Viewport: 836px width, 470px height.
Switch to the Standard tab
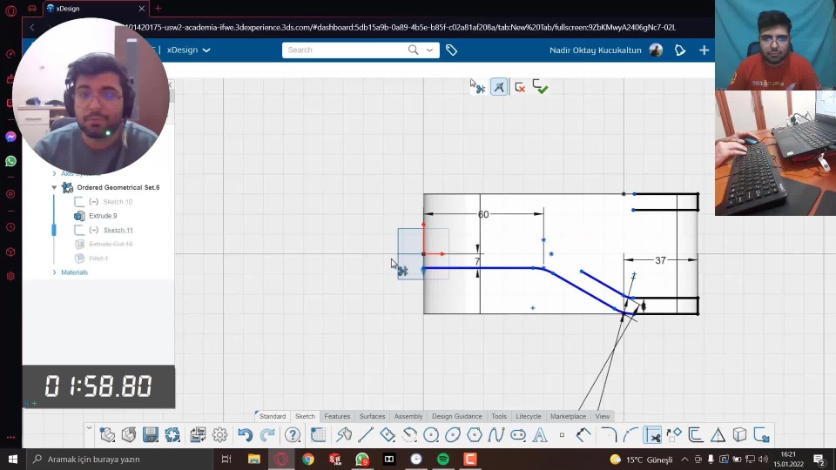coord(273,416)
